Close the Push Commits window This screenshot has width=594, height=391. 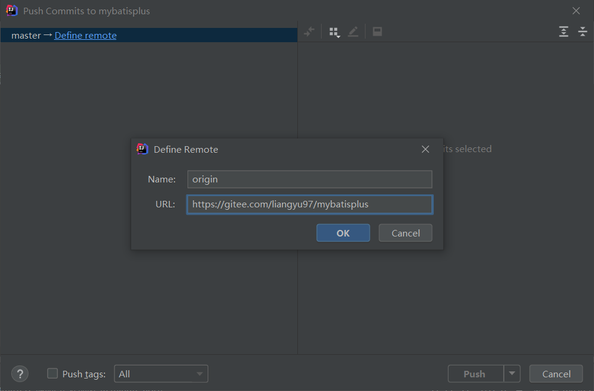pyautogui.click(x=576, y=11)
